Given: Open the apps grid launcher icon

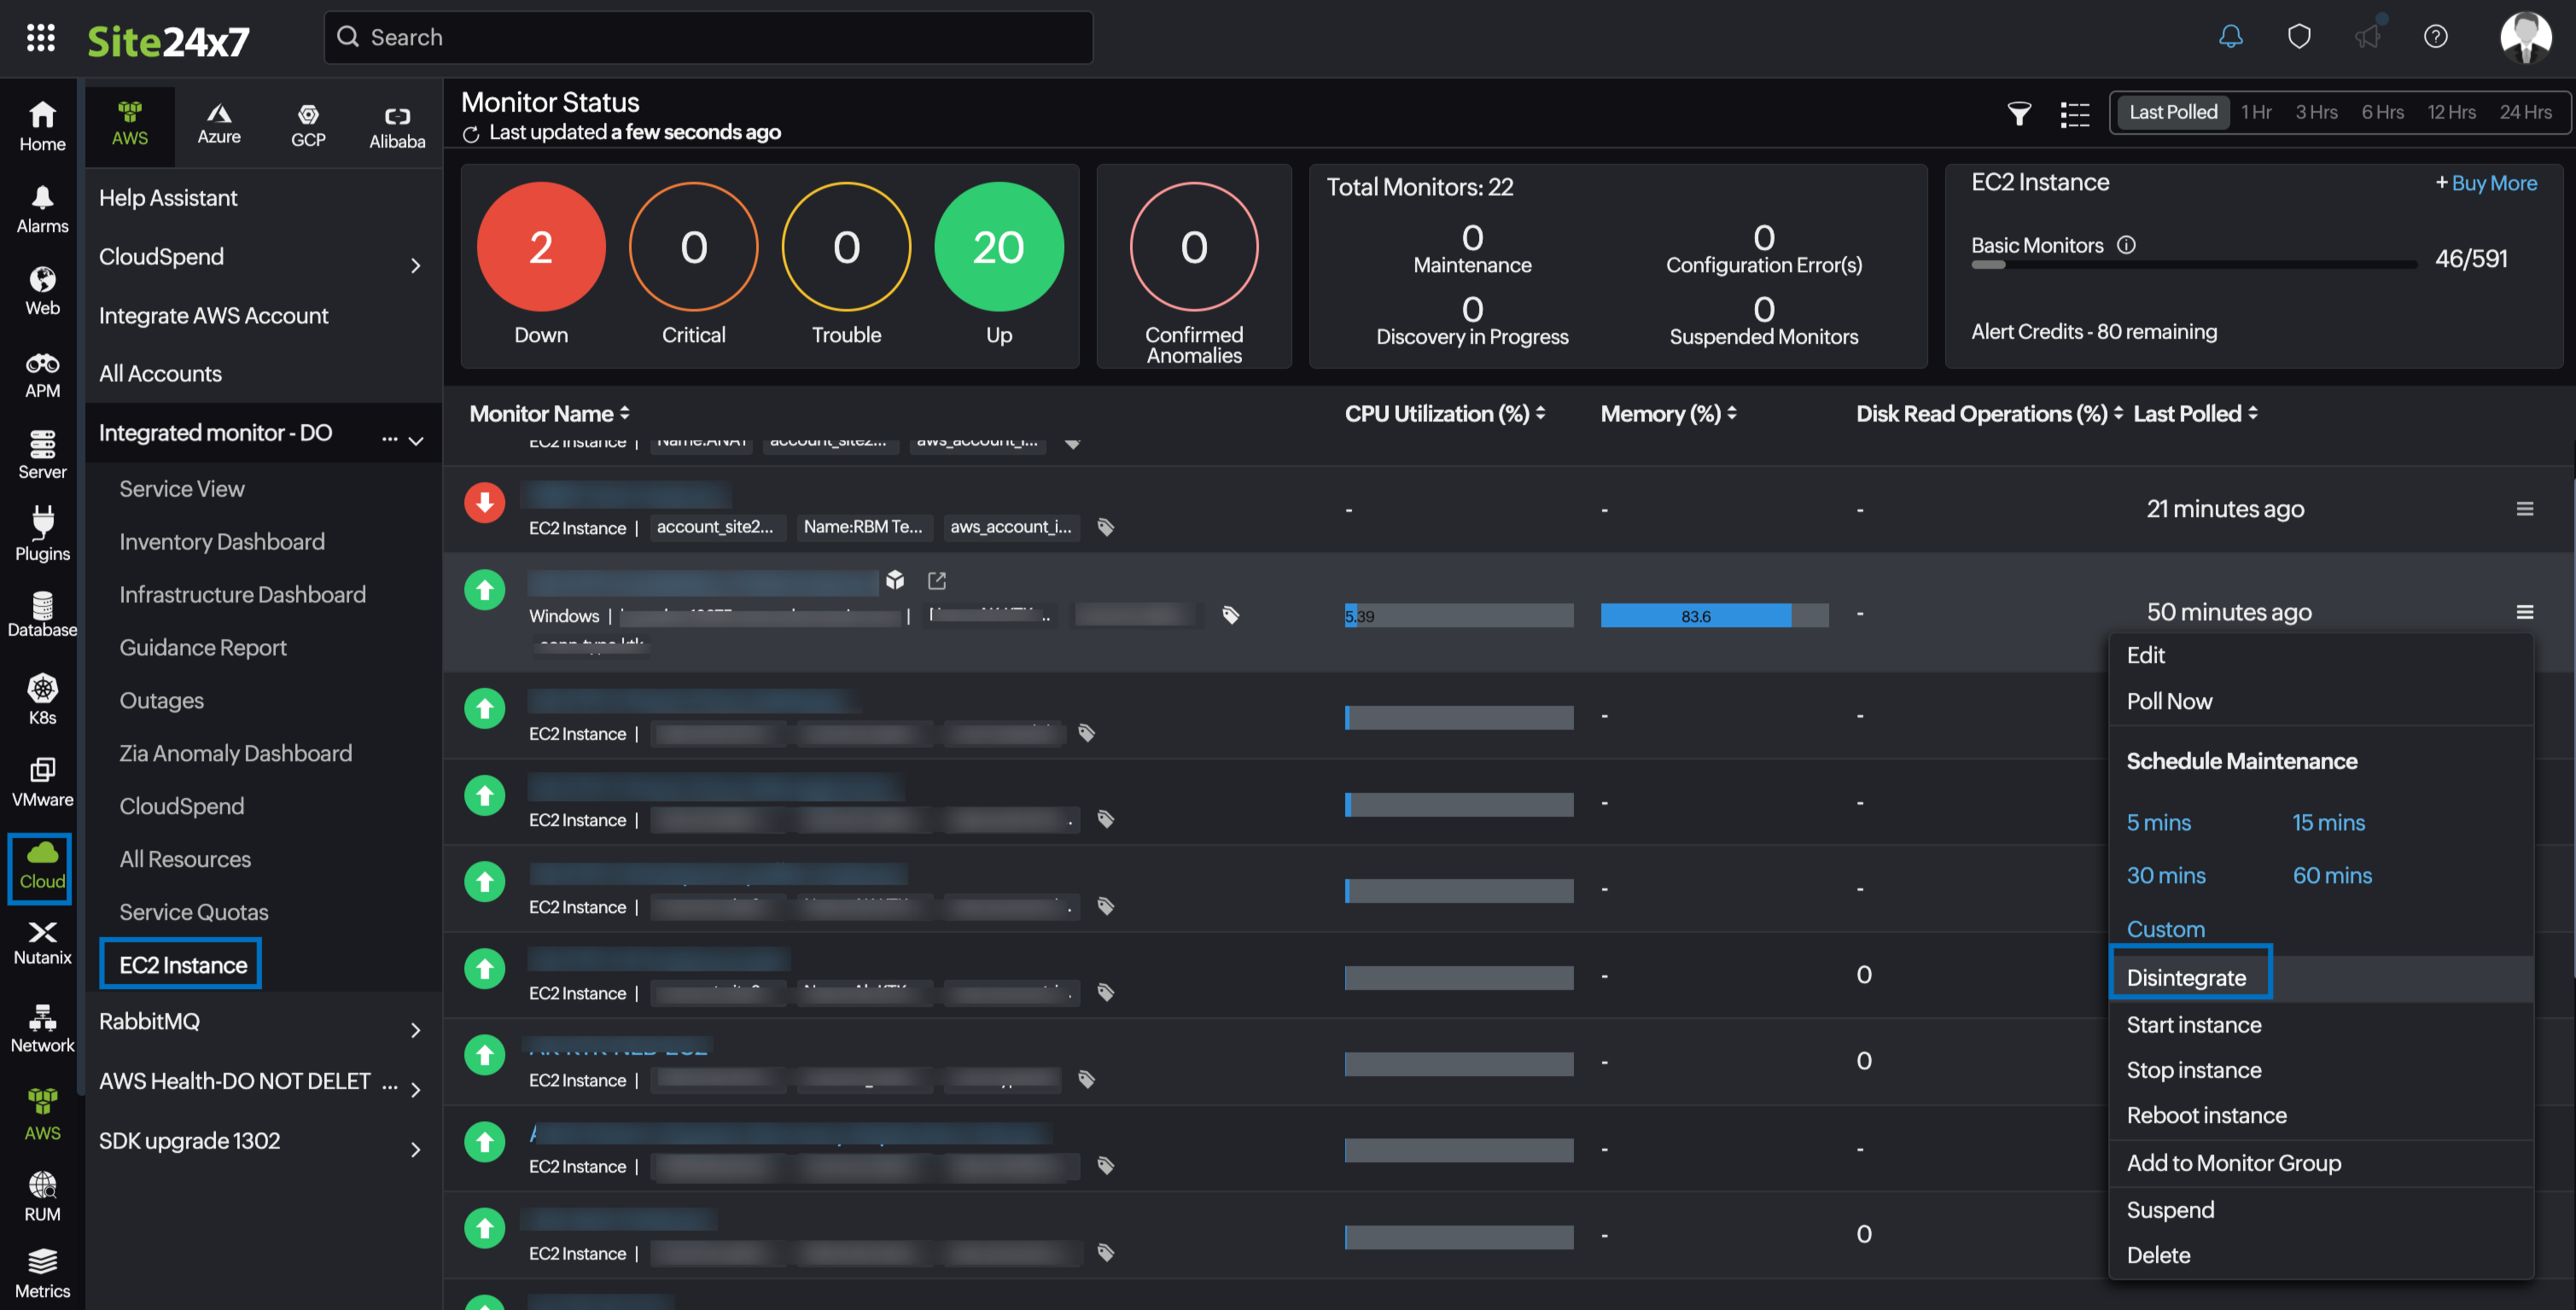Looking at the screenshot, I should [40, 38].
